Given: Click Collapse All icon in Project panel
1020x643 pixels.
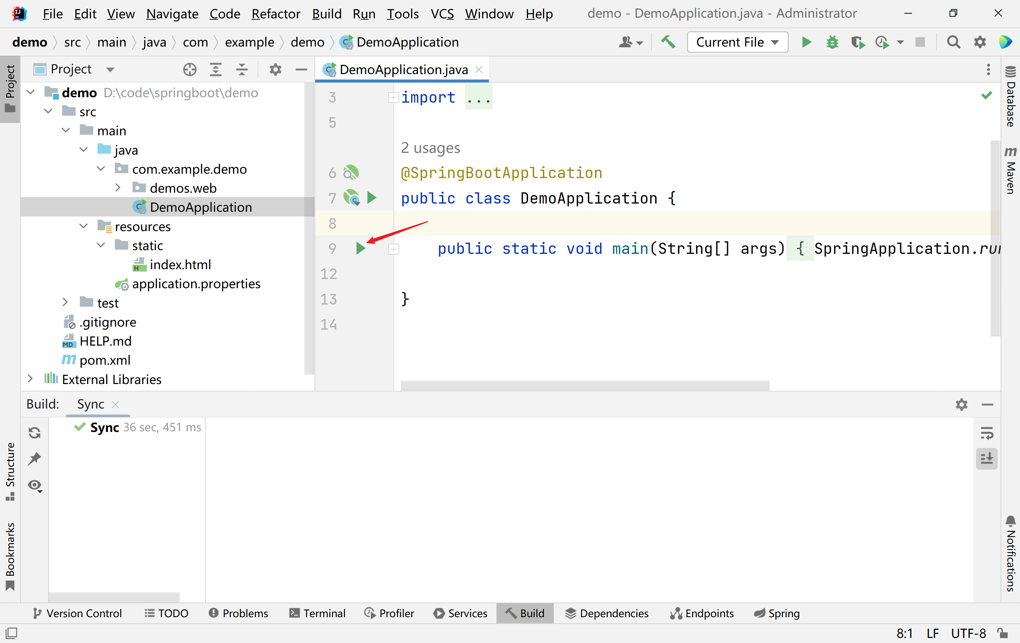Looking at the screenshot, I should click(242, 69).
